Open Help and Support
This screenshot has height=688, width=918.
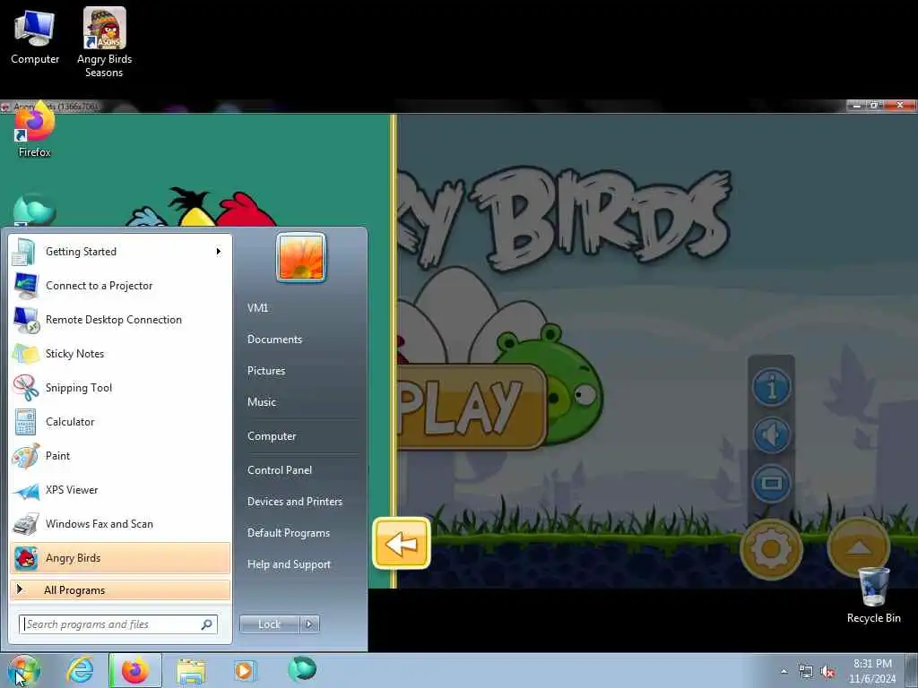coord(290,564)
